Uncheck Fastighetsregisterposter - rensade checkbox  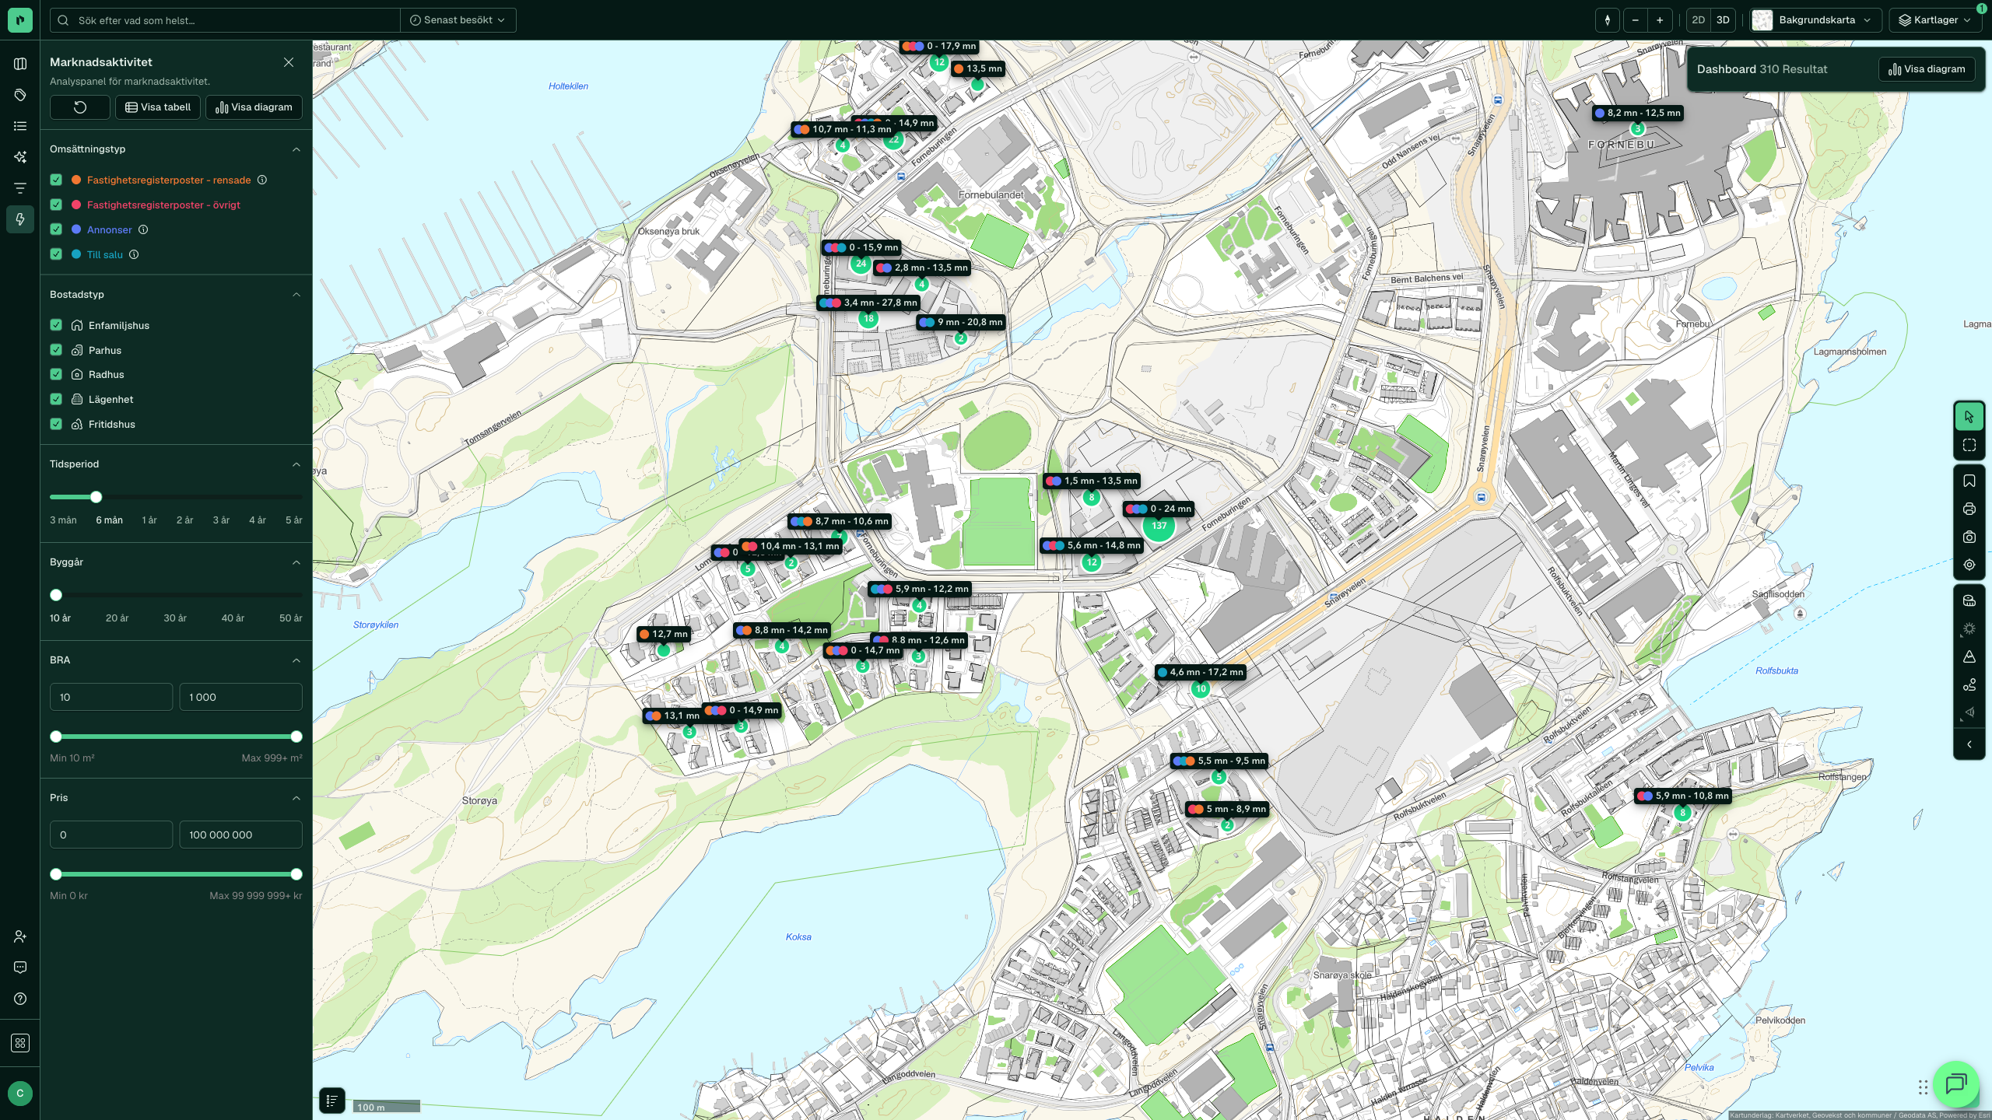(56, 180)
